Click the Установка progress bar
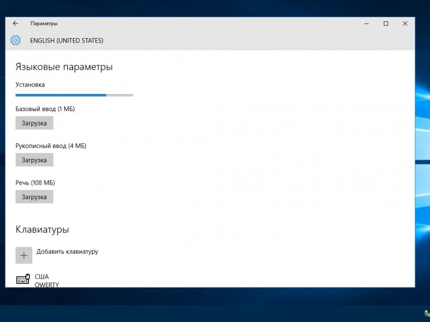Image resolution: width=430 pixels, height=322 pixels. 74,96
